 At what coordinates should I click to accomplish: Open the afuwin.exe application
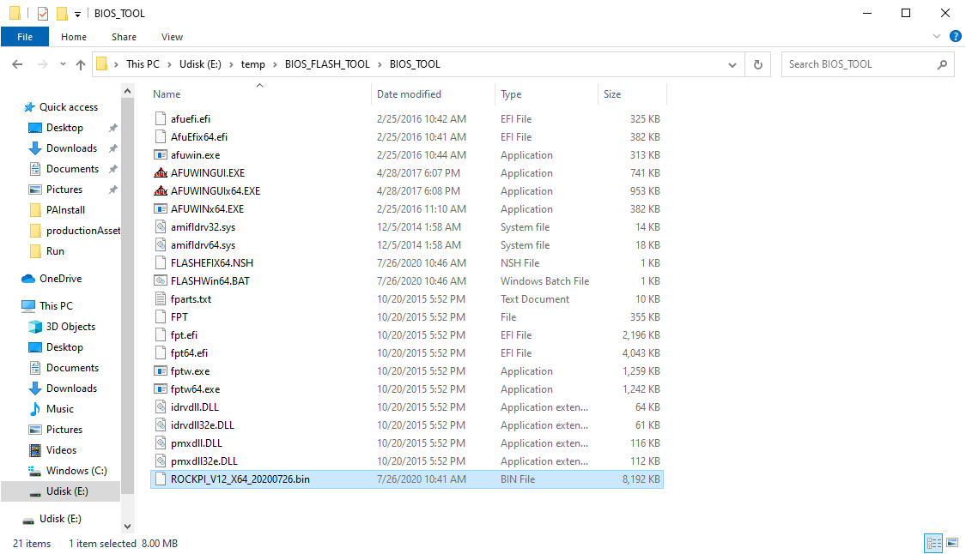[x=191, y=154]
